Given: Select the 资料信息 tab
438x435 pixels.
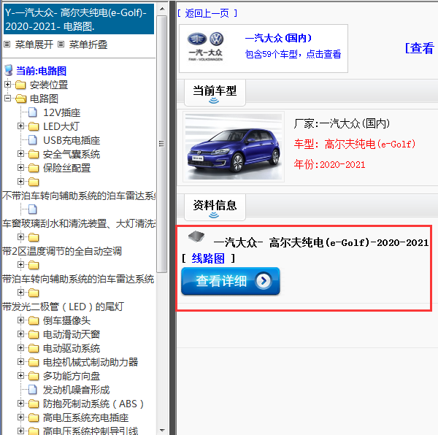Looking at the screenshot, I should [215, 207].
